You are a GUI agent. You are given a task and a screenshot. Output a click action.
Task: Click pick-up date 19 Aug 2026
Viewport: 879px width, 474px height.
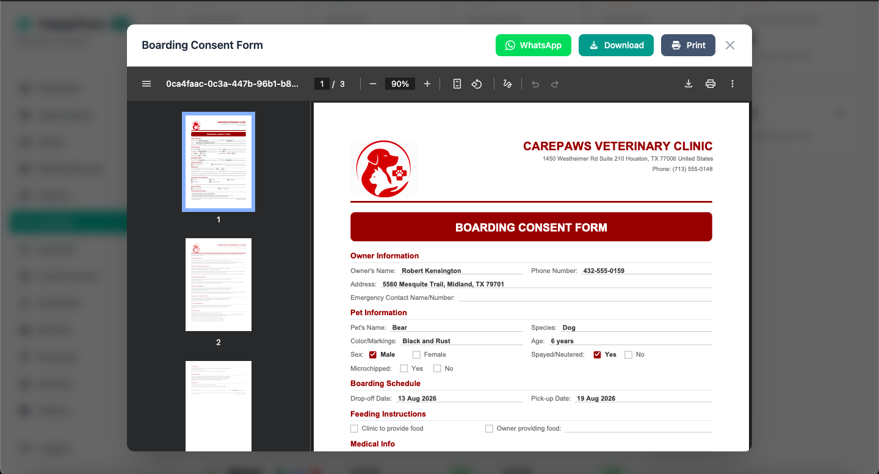(596, 398)
